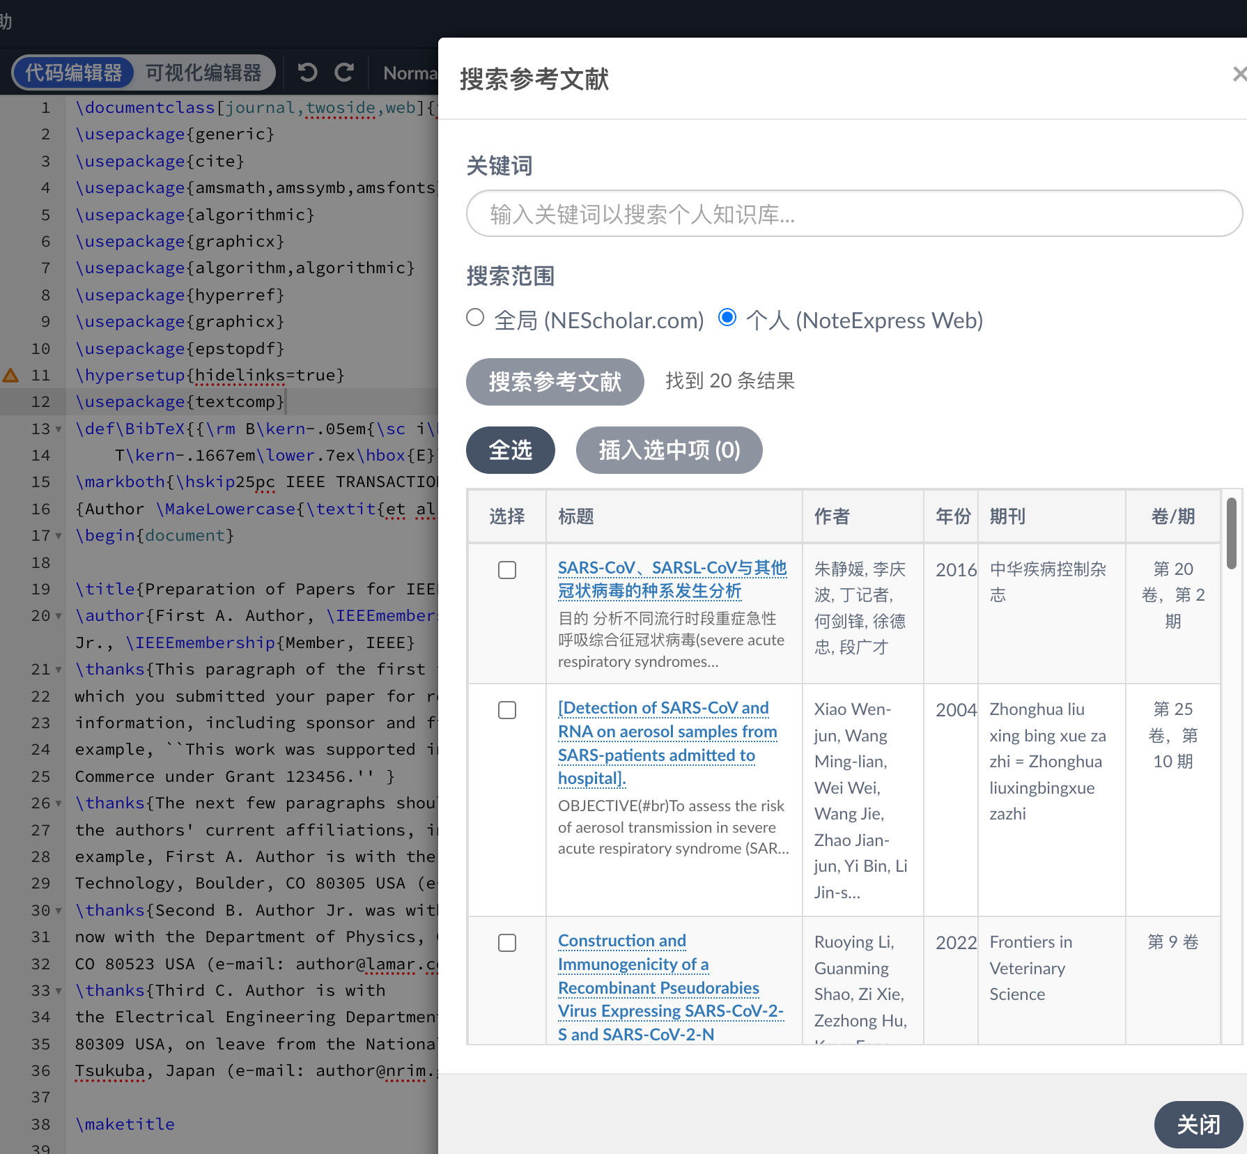The height and width of the screenshot is (1154, 1247).
Task: Collapse the fold arrow on line 13
Action: coord(59,429)
